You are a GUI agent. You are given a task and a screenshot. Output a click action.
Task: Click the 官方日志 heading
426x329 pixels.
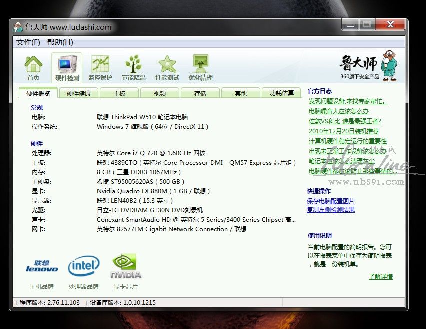coord(320,91)
